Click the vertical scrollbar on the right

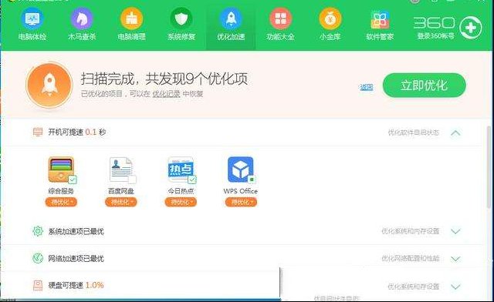(x=489, y=166)
